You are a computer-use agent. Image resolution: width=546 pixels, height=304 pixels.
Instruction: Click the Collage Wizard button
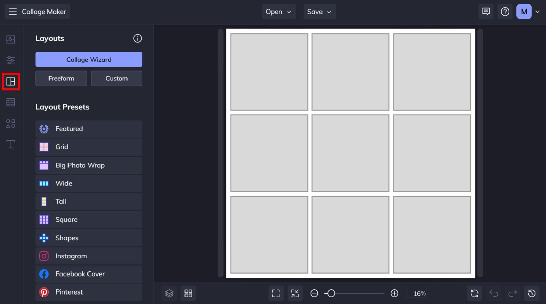(x=89, y=59)
